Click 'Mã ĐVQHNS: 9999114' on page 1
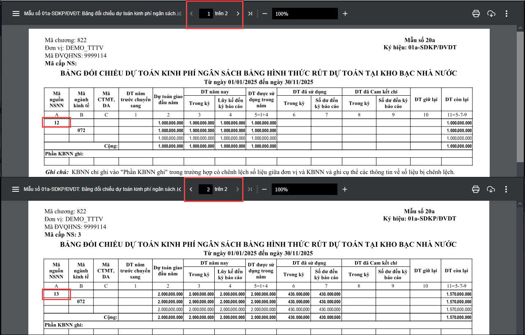Viewport: 525px width, 335px height. [76, 55]
